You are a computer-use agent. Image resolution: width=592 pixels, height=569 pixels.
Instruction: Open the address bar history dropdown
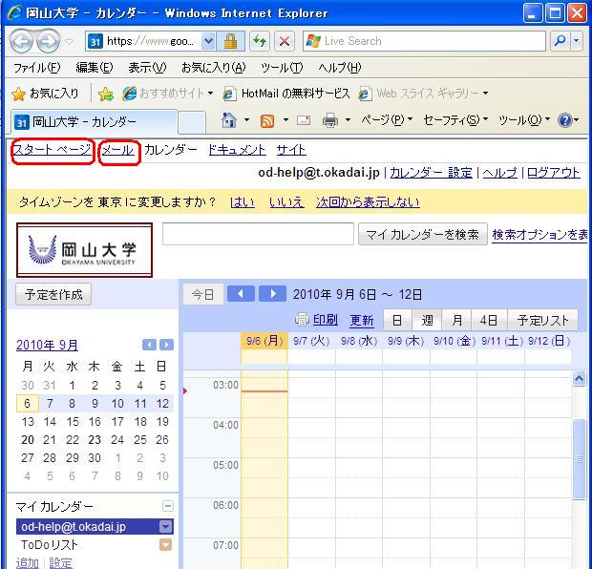[x=208, y=41]
